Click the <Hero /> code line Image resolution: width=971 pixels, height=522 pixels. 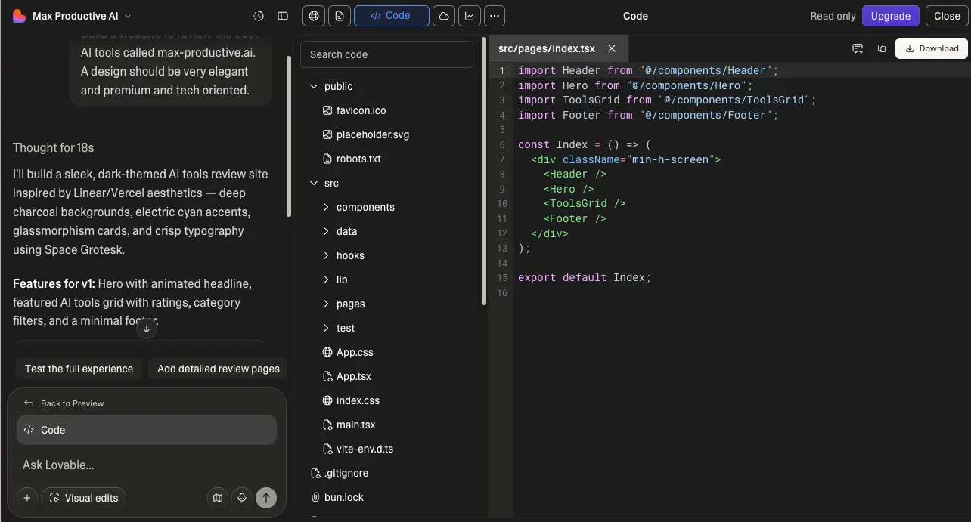point(569,189)
